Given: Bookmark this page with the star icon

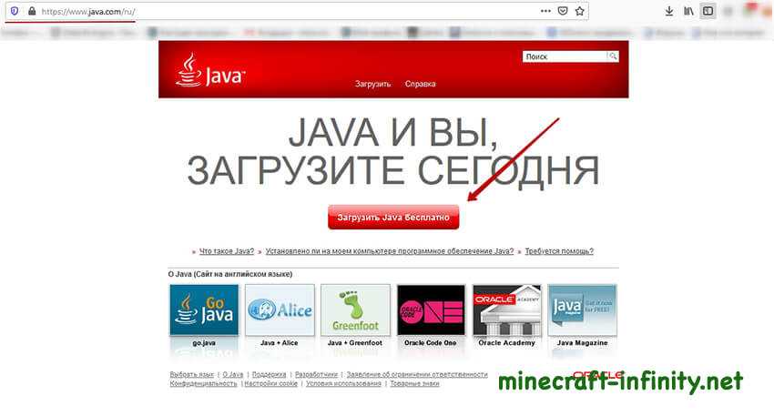Looking at the screenshot, I should (x=579, y=11).
